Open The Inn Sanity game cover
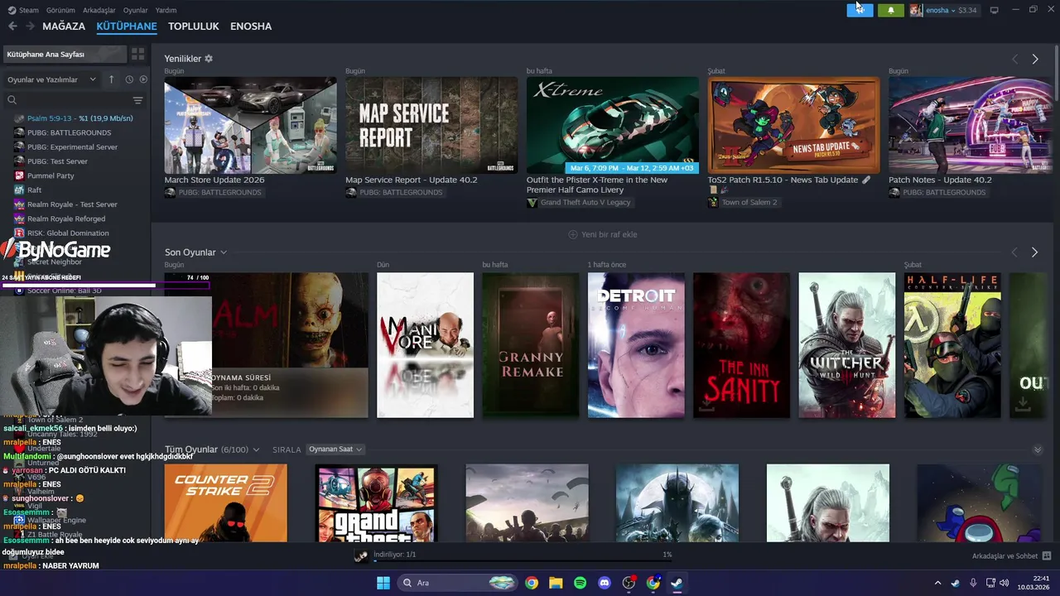This screenshot has height=596, width=1060. click(741, 345)
